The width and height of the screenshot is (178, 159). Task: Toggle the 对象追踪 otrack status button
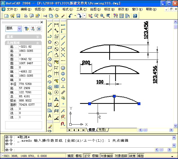tap(121, 156)
